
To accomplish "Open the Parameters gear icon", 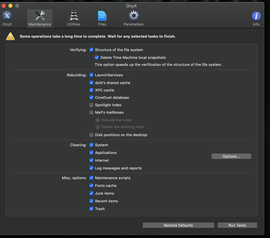I will click(x=133, y=18).
